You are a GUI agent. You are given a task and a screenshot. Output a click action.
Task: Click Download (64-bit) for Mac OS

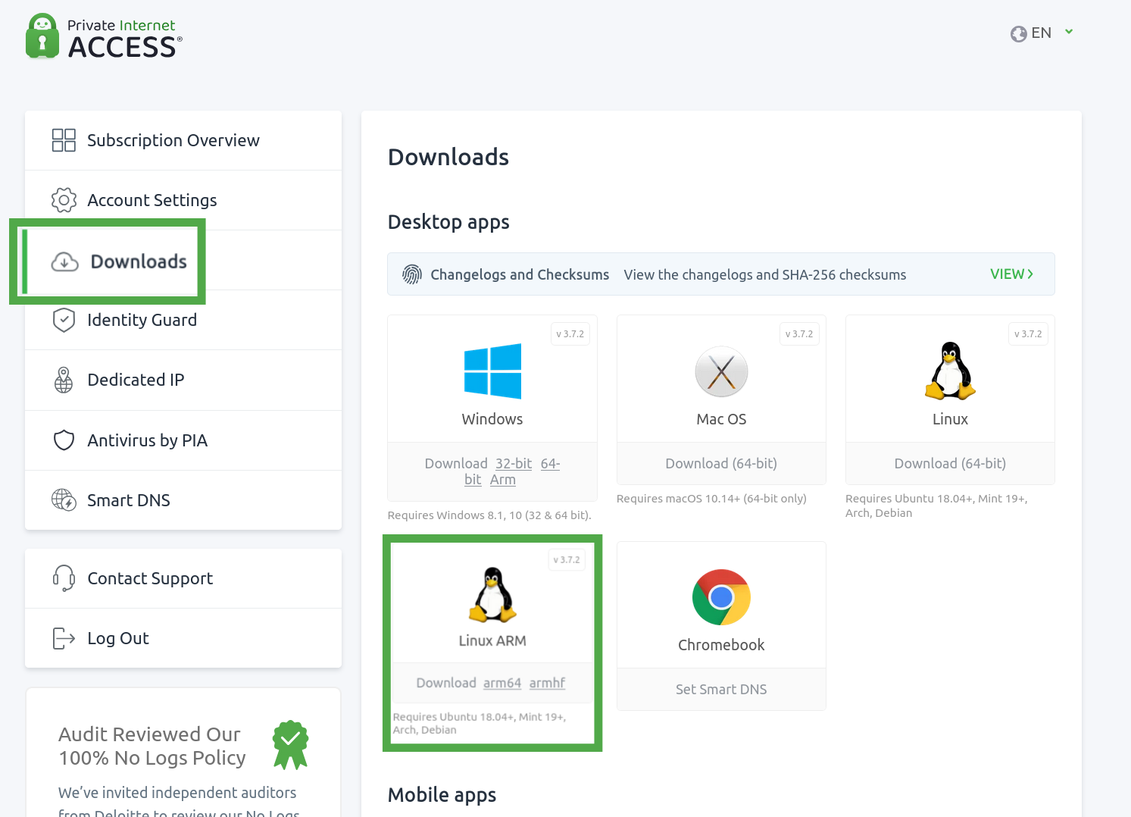tap(721, 463)
